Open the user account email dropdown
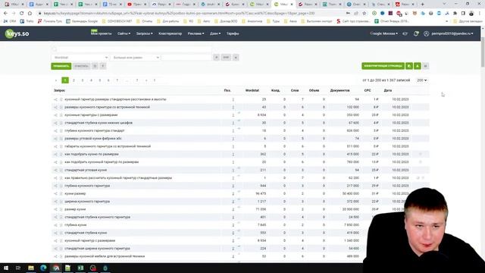The width and height of the screenshot is (485, 273). (x=452, y=33)
